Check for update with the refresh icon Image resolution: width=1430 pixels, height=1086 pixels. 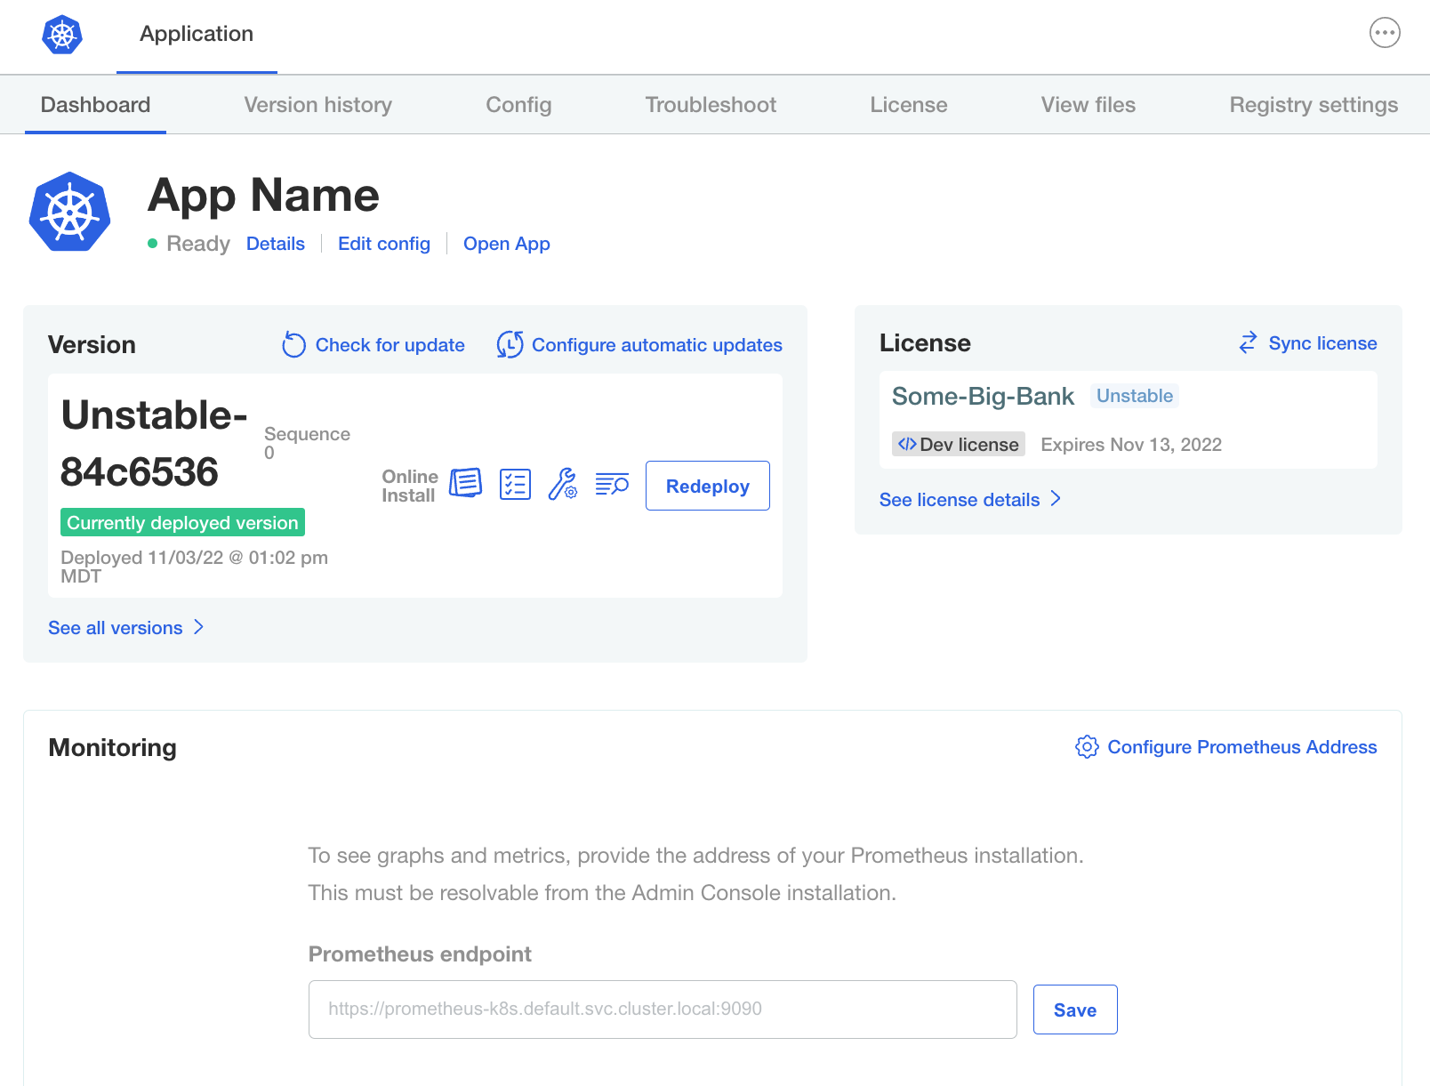[293, 345]
